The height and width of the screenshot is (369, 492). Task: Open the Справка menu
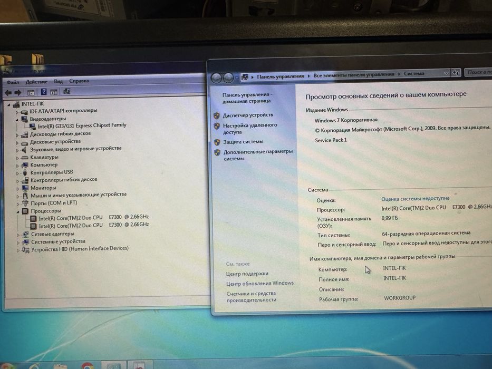coord(79,81)
